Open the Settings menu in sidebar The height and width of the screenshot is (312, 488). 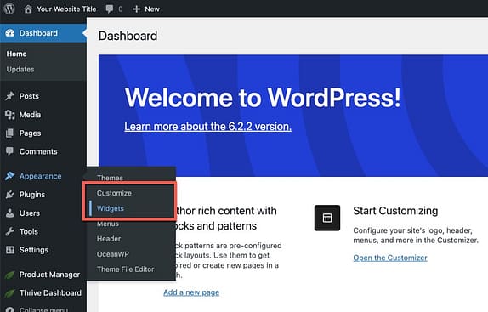[x=34, y=250]
